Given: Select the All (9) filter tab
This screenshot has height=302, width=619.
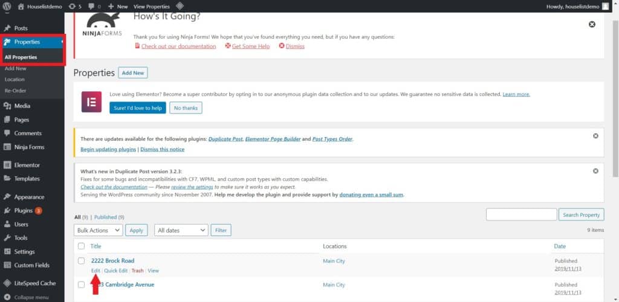Looking at the screenshot, I should click(81, 217).
